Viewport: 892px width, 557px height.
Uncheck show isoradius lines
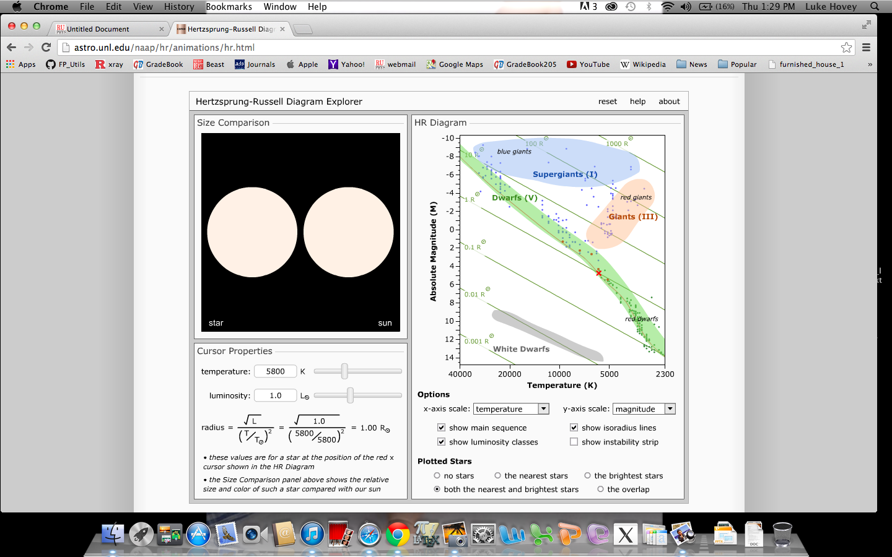[574, 428]
